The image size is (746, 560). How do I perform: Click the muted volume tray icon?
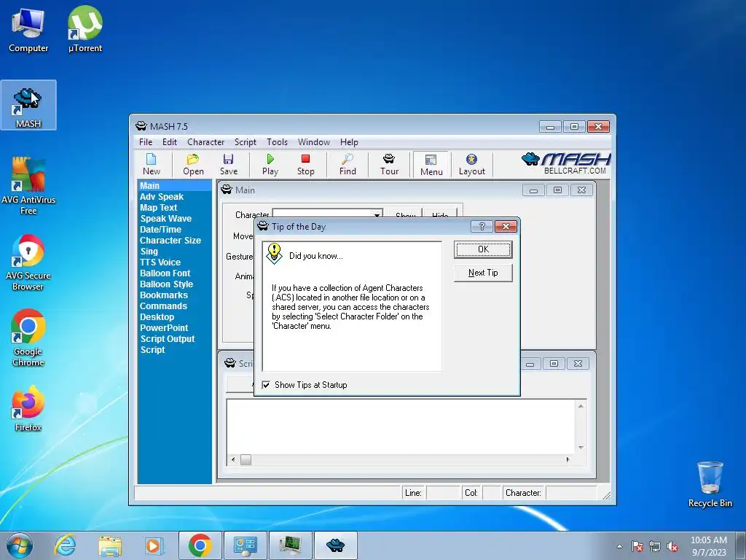coord(672,547)
